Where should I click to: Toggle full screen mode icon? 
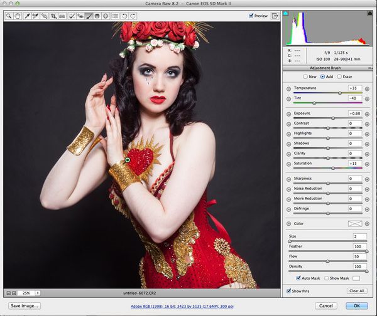click(x=275, y=15)
